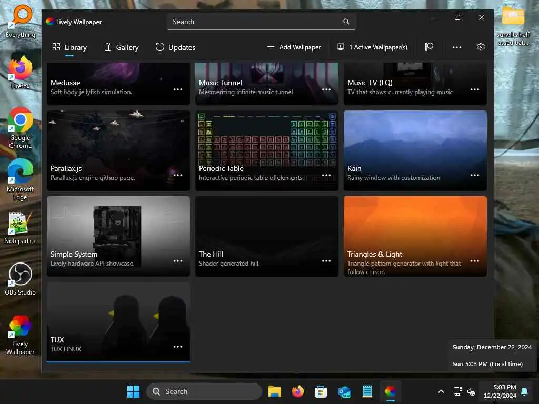Viewport: 539px width, 404px height.
Task: Click the Gallery bag icon
Action: 107,47
